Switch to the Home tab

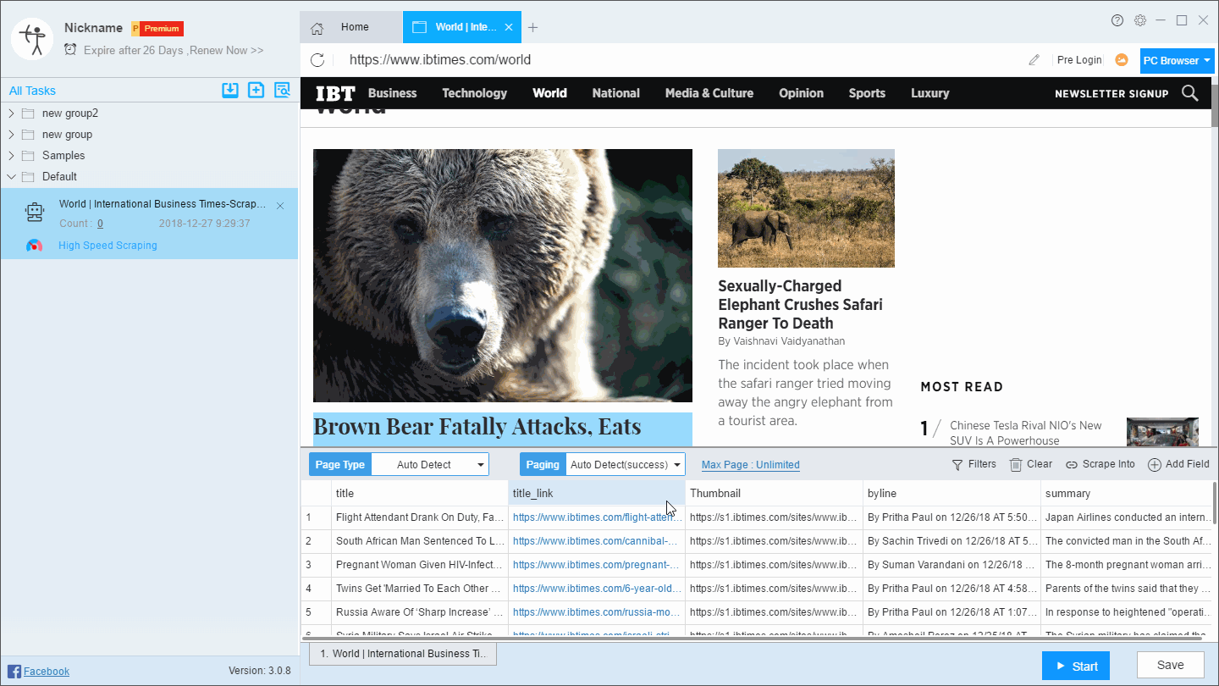351,27
